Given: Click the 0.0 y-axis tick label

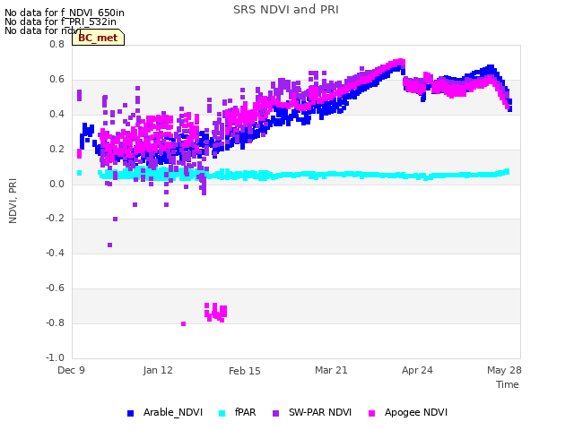Looking at the screenshot, I should coord(57,184).
